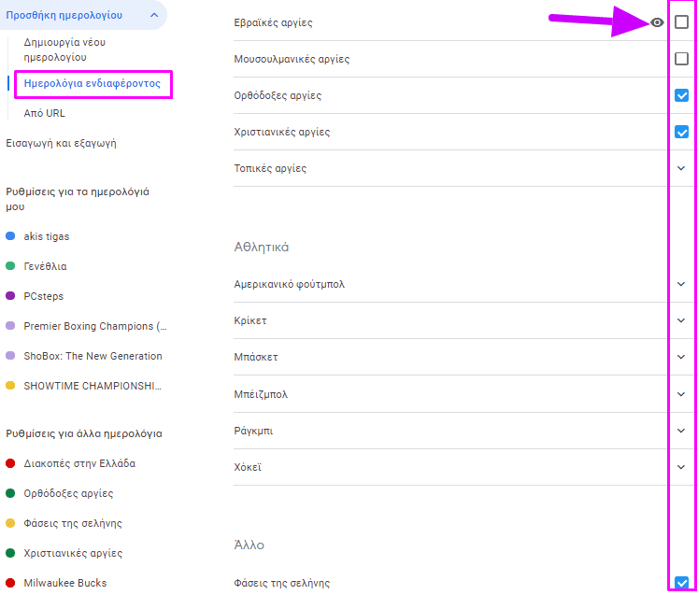Uncheck the Ορθόδοξες αργίες checkbox
698x595 pixels.
681,95
